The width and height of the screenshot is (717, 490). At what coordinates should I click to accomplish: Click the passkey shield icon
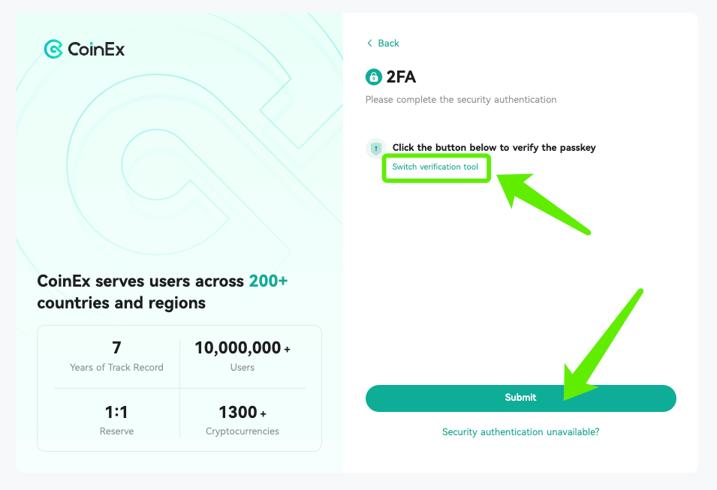click(375, 149)
